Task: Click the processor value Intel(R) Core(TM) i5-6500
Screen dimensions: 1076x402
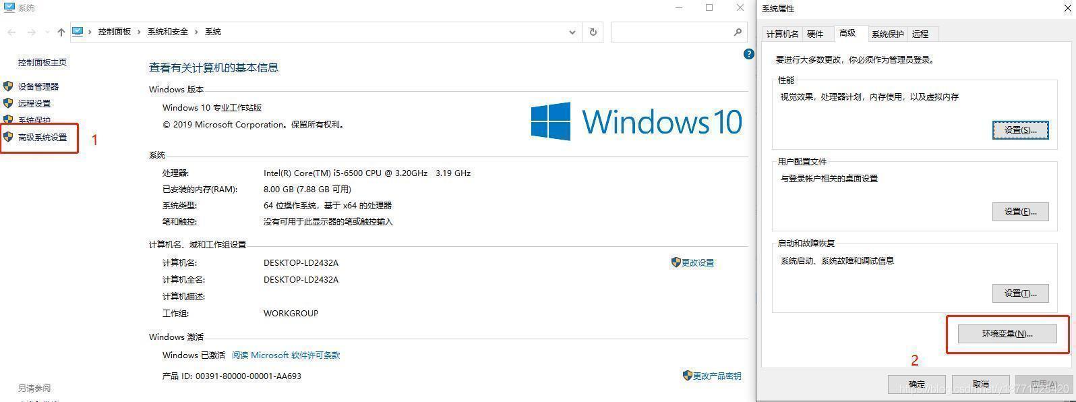Action: click(x=367, y=173)
